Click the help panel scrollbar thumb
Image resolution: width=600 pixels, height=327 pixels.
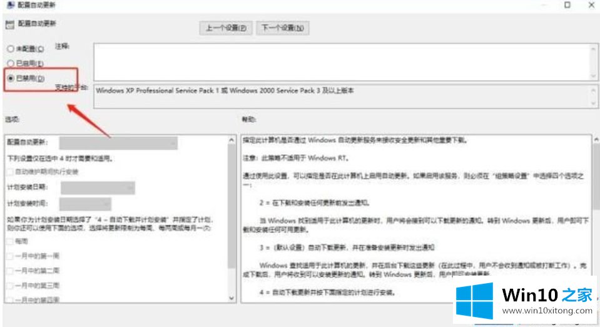[x=596, y=177]
